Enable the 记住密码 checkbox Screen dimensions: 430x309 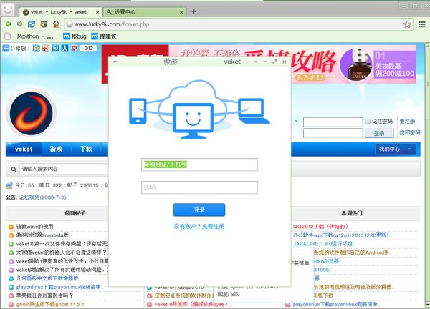[368, 122]
